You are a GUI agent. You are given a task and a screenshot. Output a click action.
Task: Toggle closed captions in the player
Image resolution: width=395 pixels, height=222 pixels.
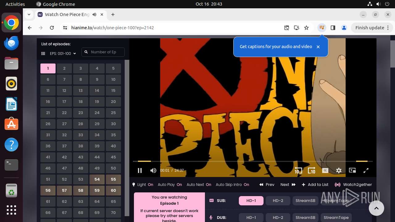325,171
